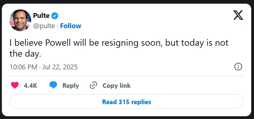Screen dimensions: 254x119
Task: Open Read 315 replies button
Action: 126,102
